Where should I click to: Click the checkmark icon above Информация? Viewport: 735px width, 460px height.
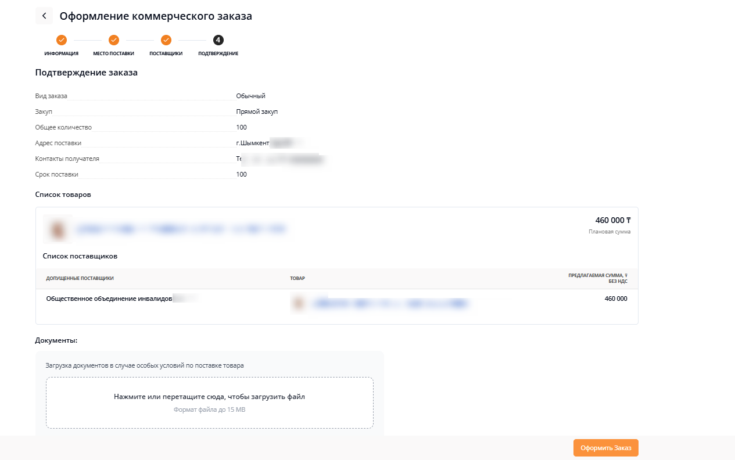(x=62, y=40)
